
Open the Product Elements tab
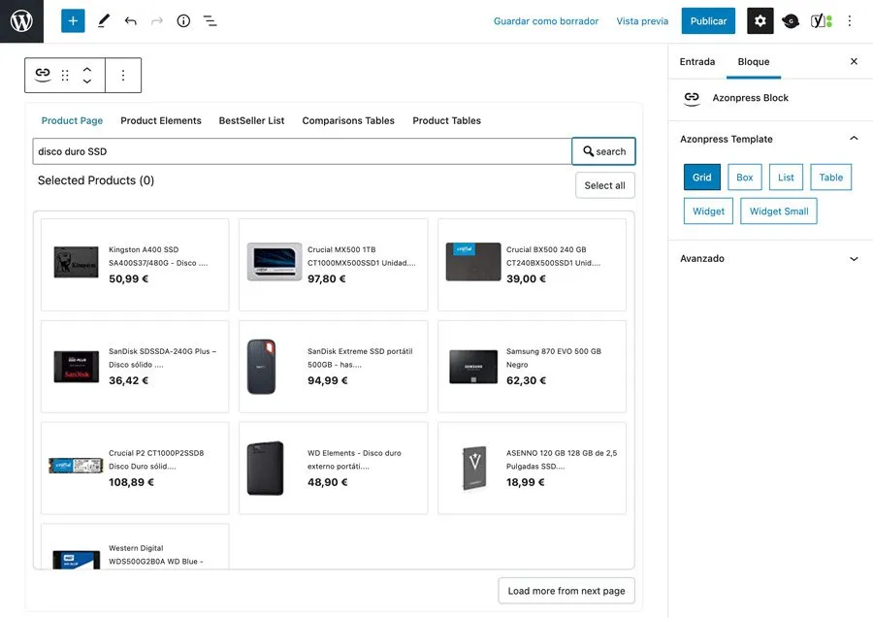click(x=161, y=121)
